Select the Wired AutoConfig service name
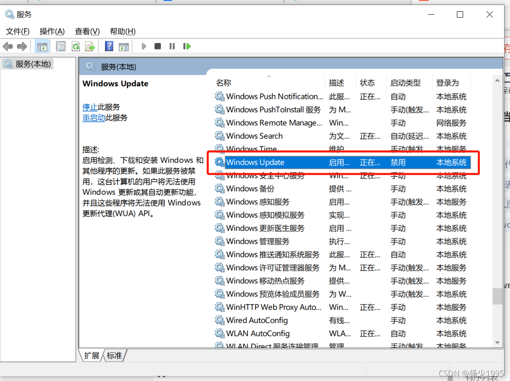 pyautogui.click(x=257, y=320)
